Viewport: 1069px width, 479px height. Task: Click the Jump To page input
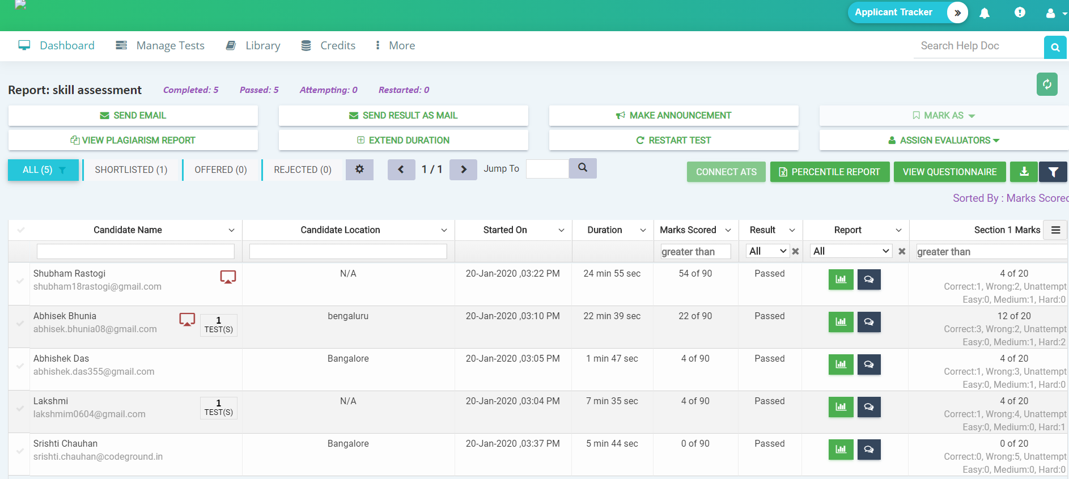tap(547, 169)
